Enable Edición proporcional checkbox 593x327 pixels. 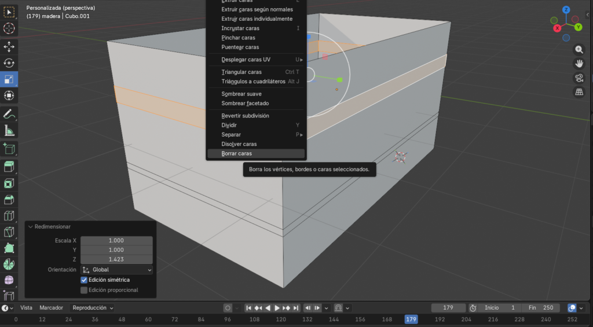click(84, 290)
